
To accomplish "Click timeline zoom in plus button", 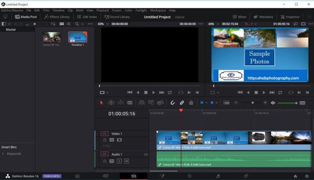I will coord(265,103).
